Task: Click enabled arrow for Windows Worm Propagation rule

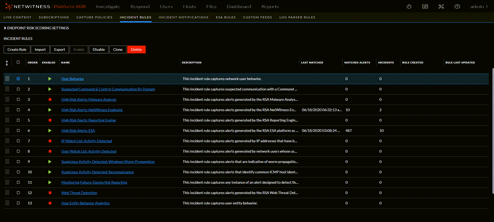Action: (x=50, y=162)
